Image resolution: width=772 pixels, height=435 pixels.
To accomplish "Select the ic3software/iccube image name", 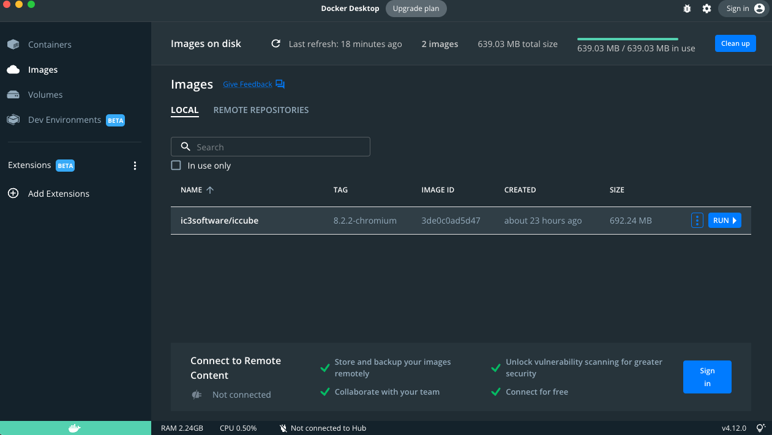I will click(x=220, y=221).
